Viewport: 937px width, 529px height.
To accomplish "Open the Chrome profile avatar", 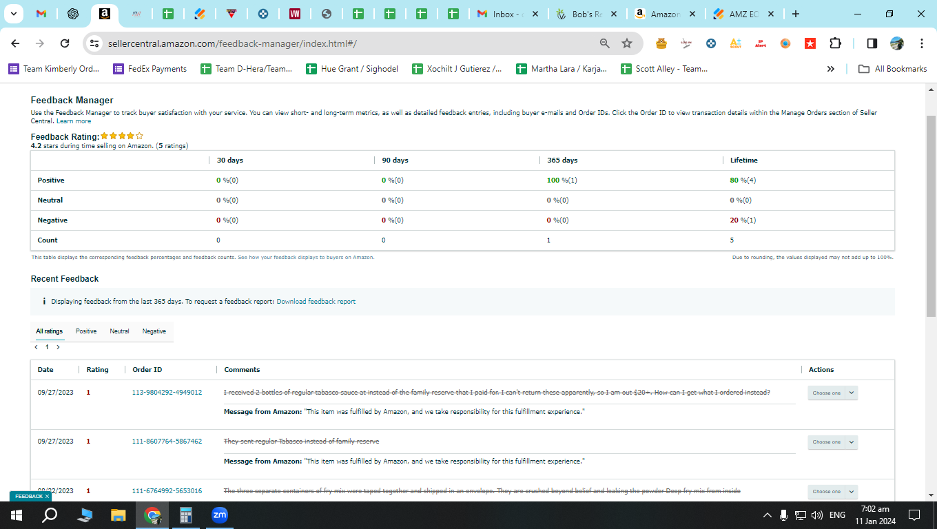I will click(896, 43).
